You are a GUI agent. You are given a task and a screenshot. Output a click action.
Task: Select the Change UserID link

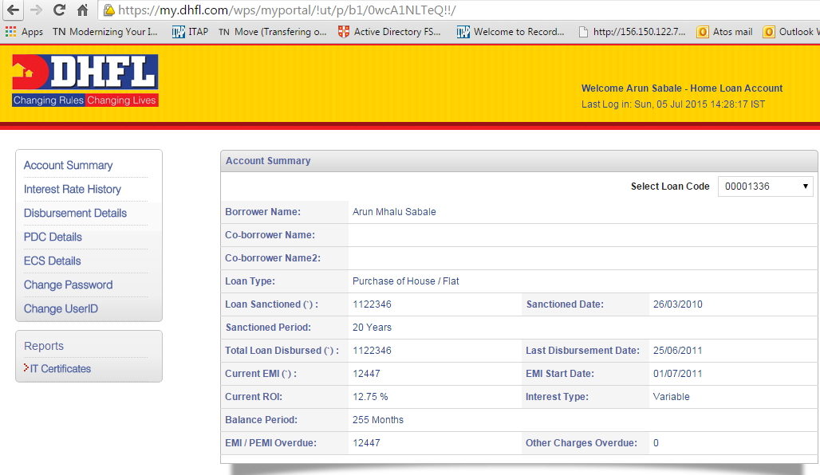61,308
